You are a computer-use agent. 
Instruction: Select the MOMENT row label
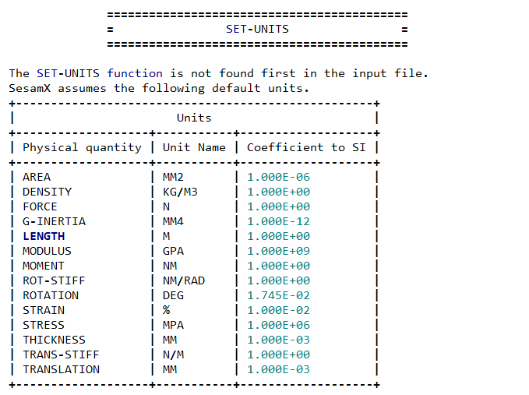tap(44, 266)
